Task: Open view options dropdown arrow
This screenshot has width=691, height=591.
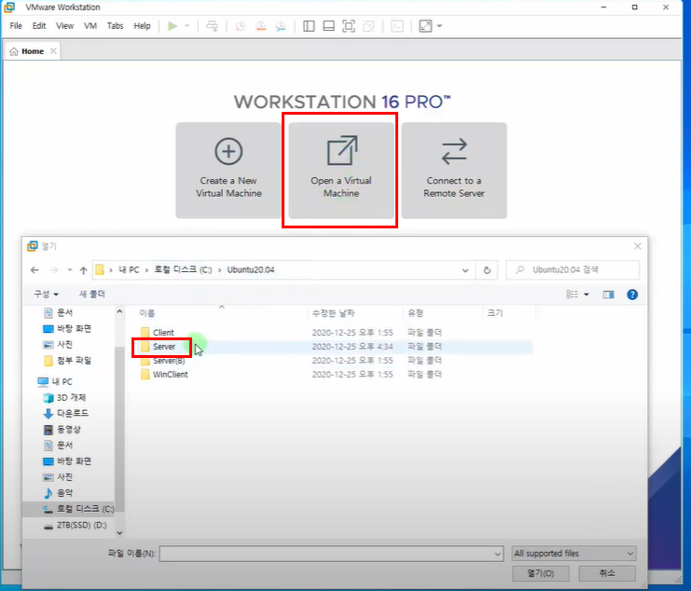Action: [x=587, y=295]
